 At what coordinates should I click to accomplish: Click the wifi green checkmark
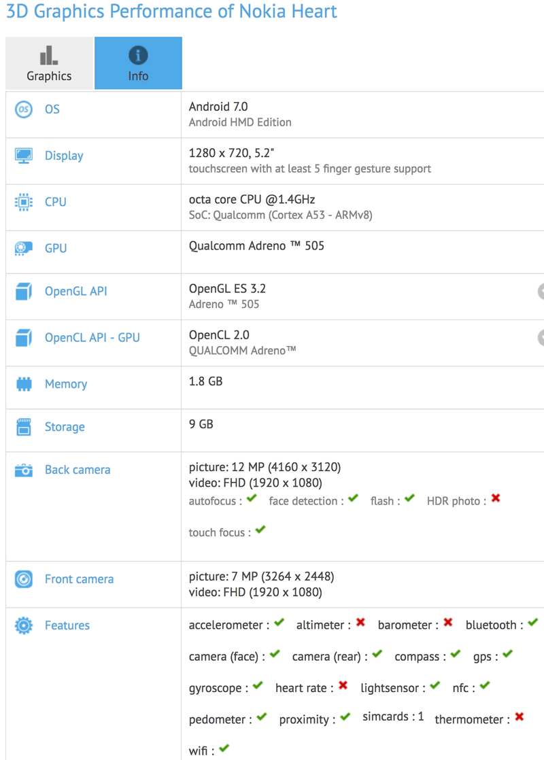point(224,748)
